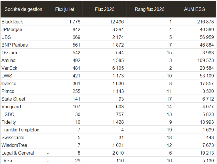Click the WisdomTree company cell
217x164 pixels.
(x=23, y=145)
